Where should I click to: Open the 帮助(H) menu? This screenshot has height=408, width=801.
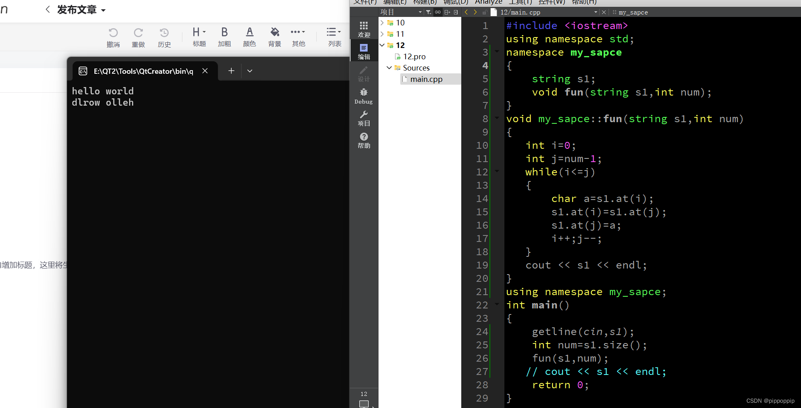click(584, 2)
